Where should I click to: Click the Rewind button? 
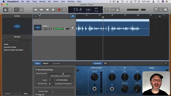(36, 10)
